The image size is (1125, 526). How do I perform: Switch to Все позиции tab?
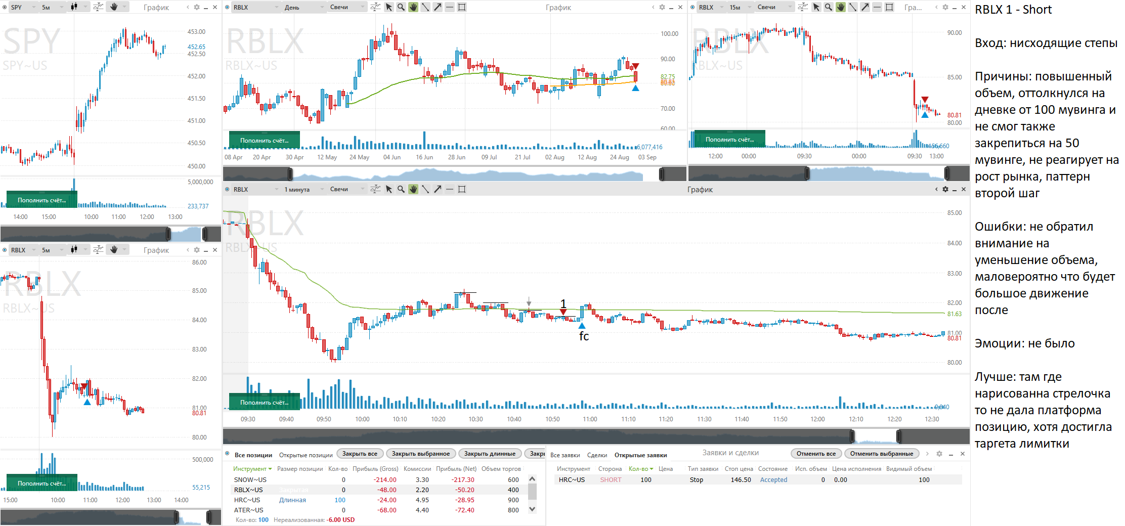253,455
